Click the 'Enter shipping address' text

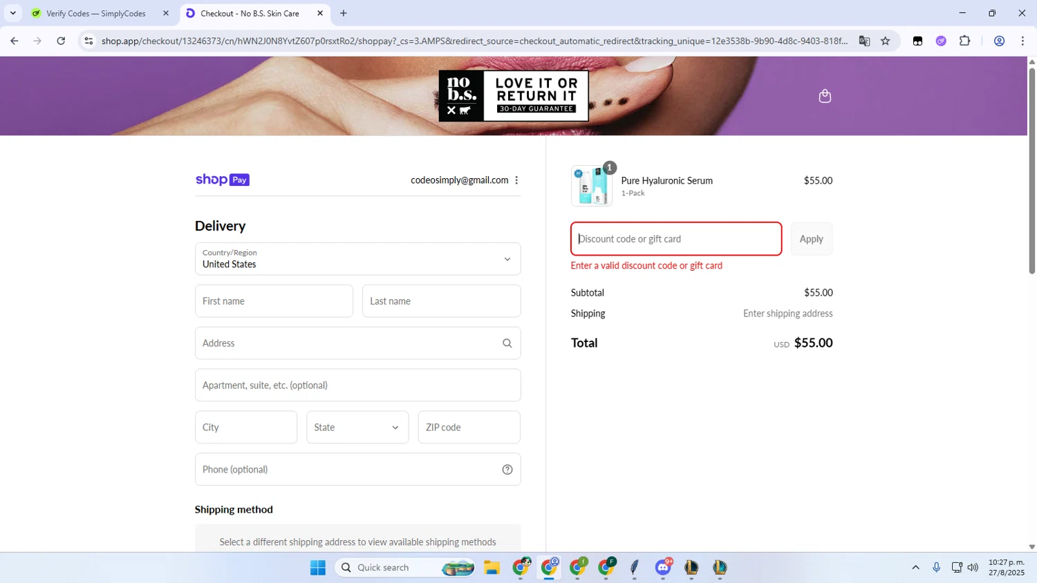pos(787,314)
